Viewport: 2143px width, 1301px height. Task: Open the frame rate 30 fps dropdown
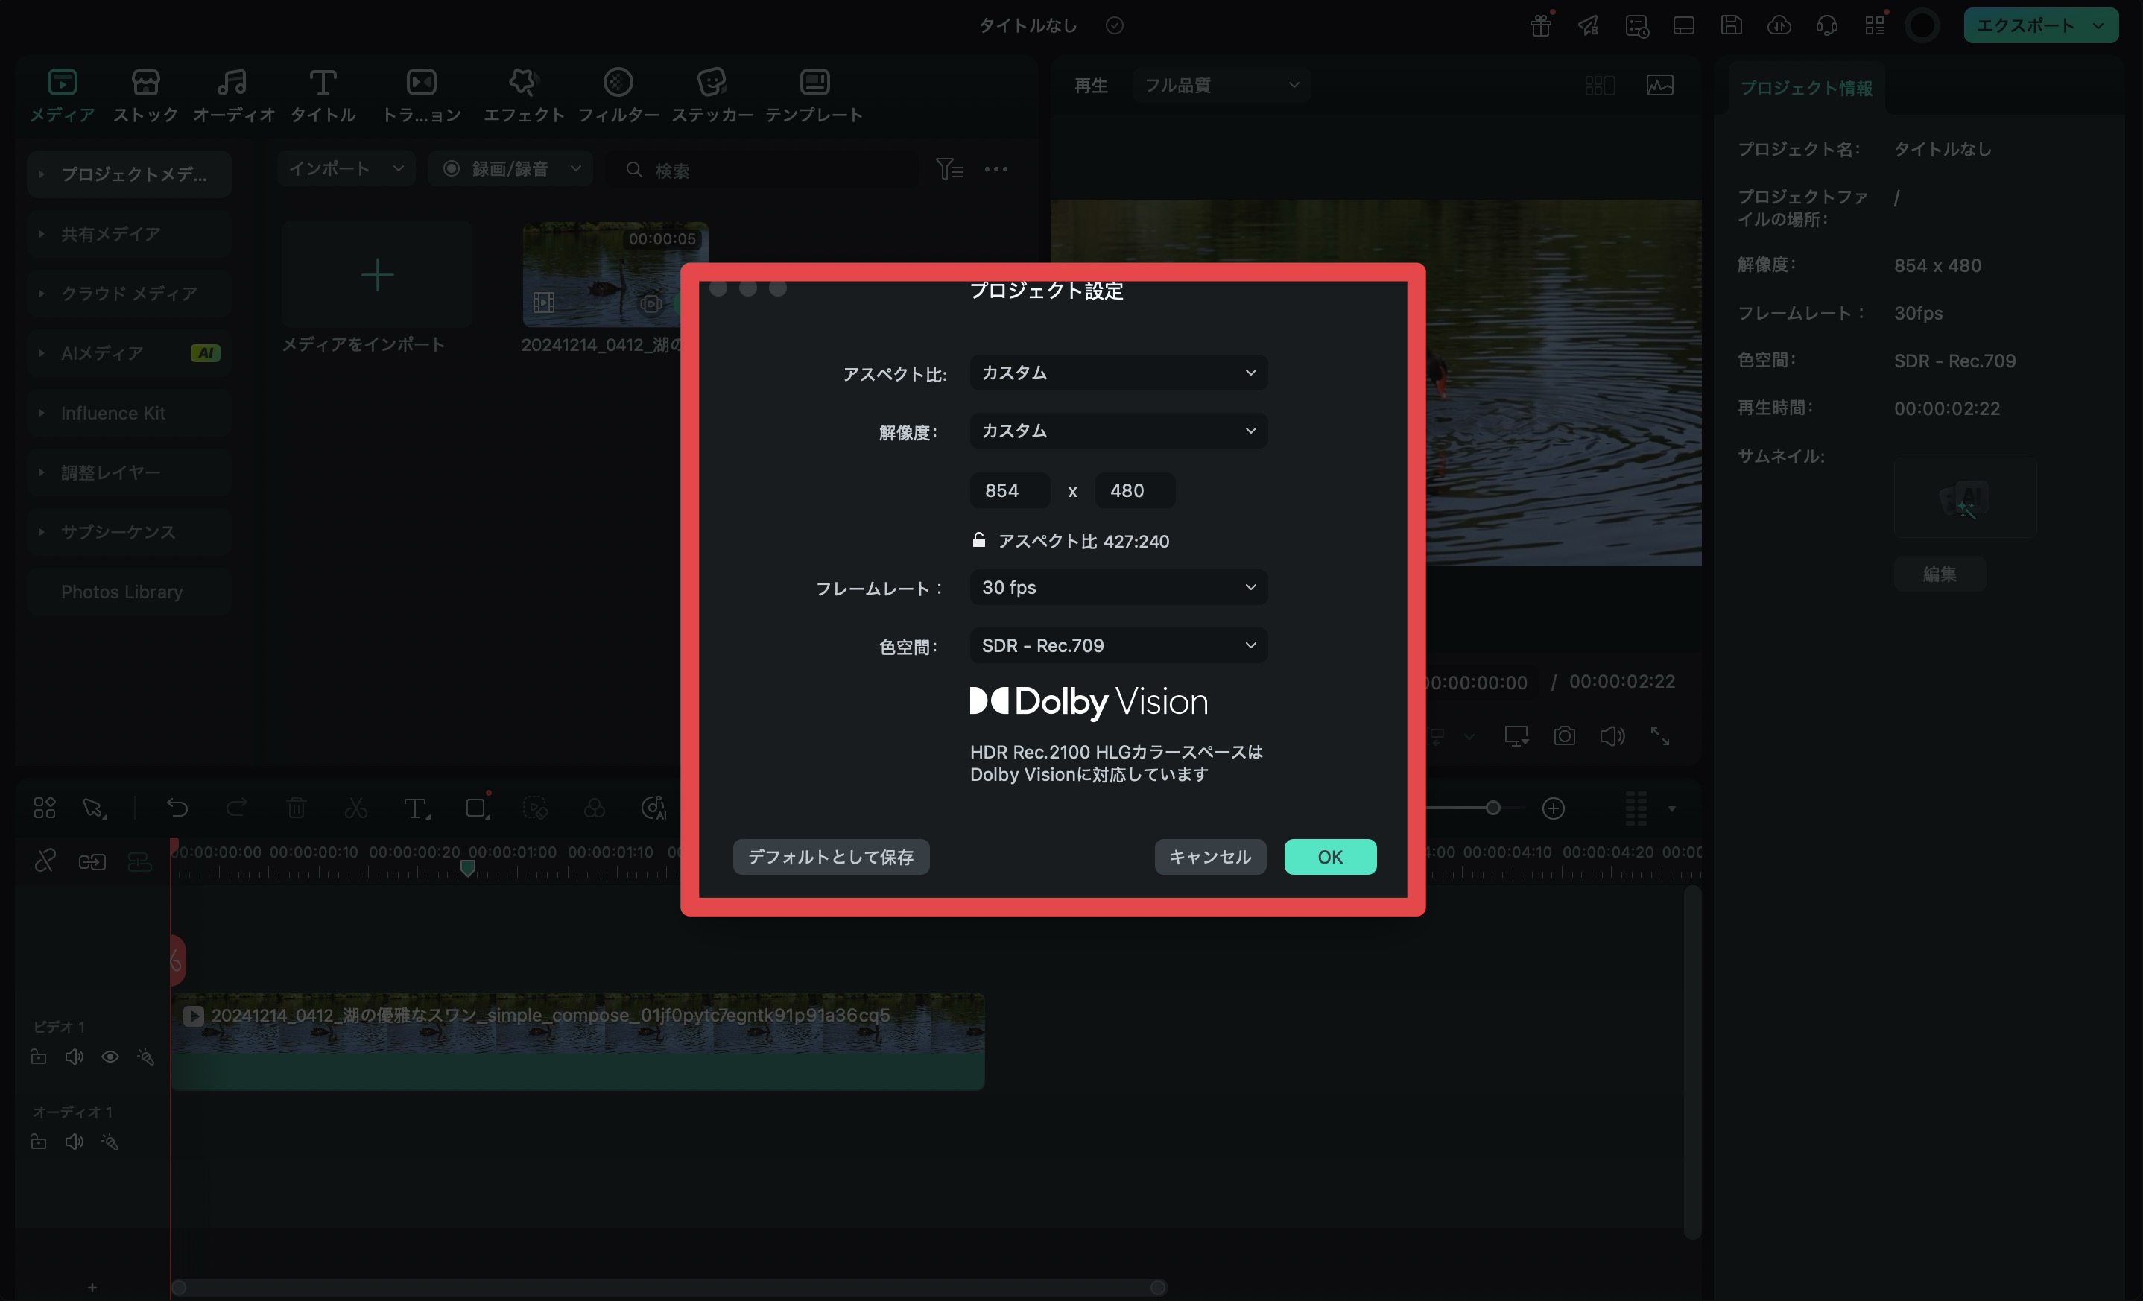click(x=1118, y=587)
